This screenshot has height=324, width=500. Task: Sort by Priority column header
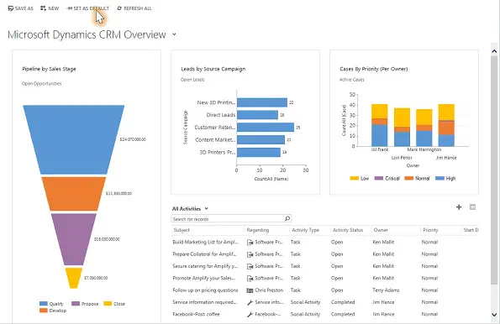[430, 230]
